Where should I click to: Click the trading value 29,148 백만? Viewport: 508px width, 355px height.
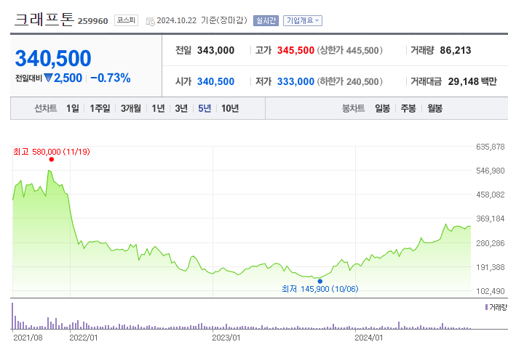coord(472,81)
